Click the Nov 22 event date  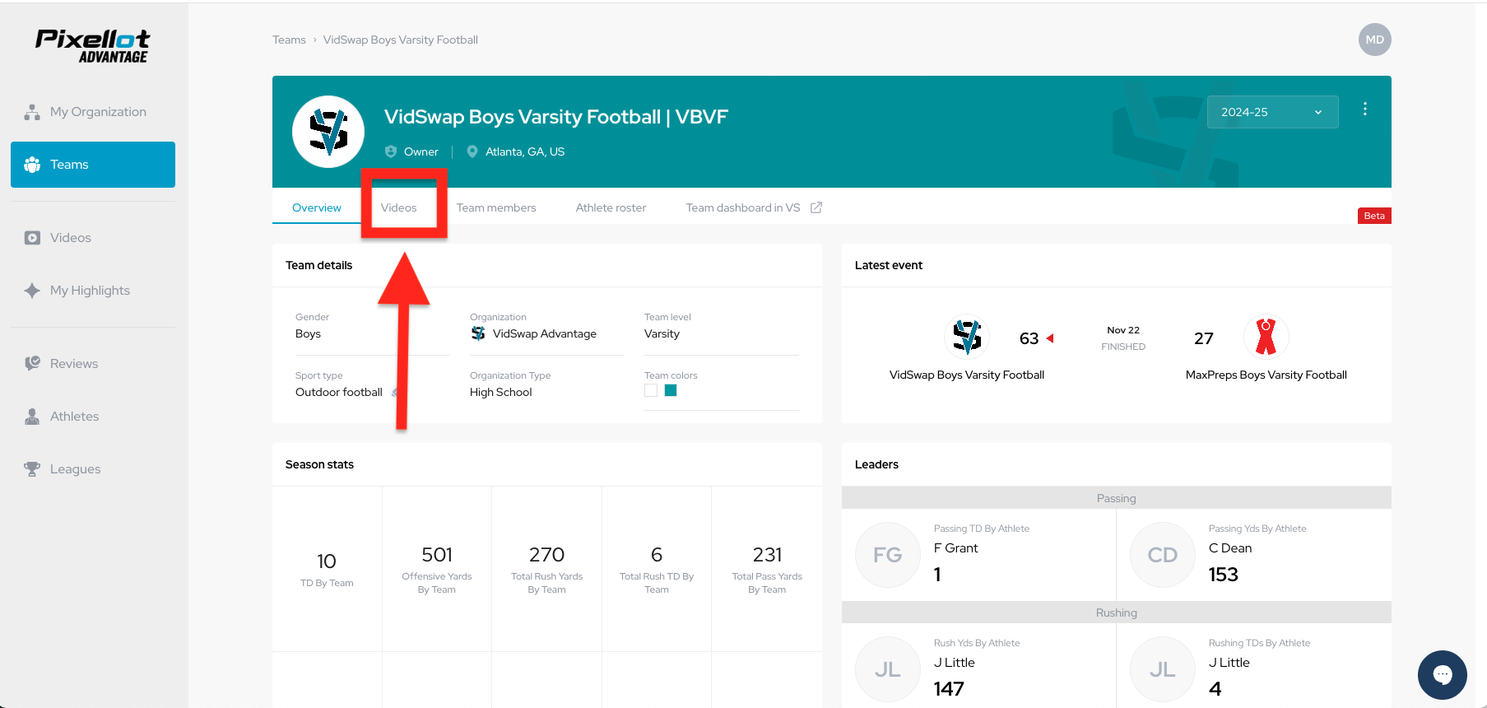pyautogui.click(x=1123, y=330)
